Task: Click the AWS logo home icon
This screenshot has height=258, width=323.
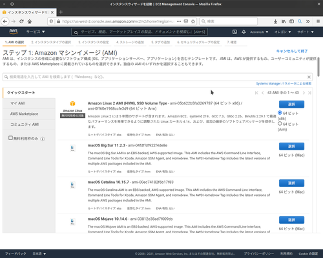Action: click(14, 32)
